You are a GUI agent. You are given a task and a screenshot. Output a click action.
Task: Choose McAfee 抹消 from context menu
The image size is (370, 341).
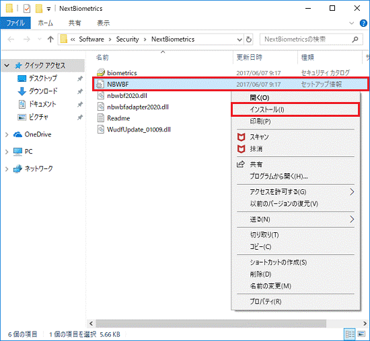(x=295, y=149)
